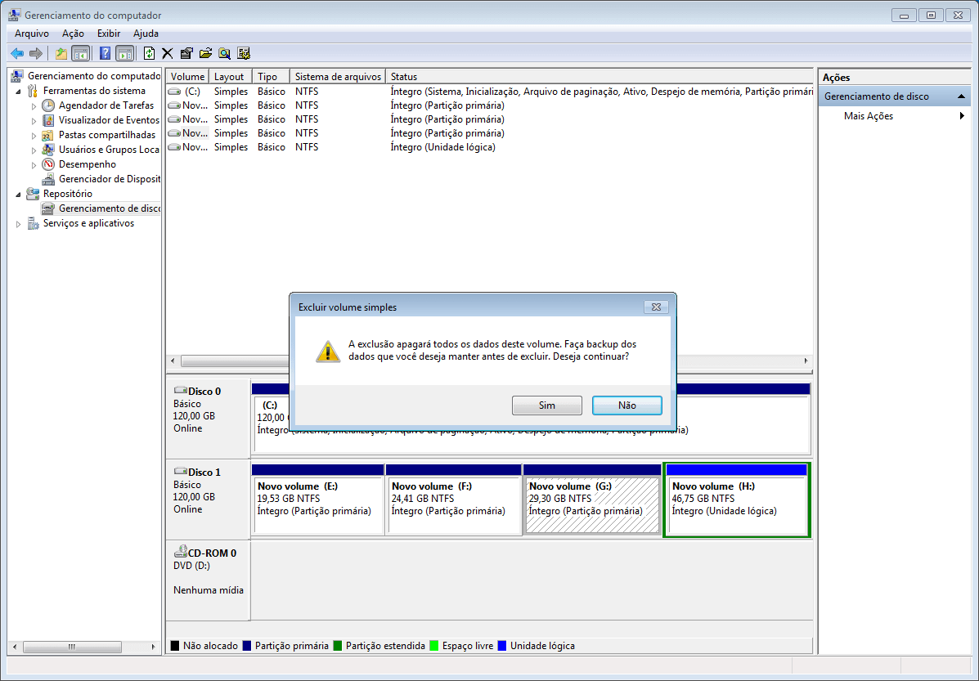Click the Back navigation arrow in the toolbar
Image resolution: width=979 pixels, height=681 pixels.
17,52
